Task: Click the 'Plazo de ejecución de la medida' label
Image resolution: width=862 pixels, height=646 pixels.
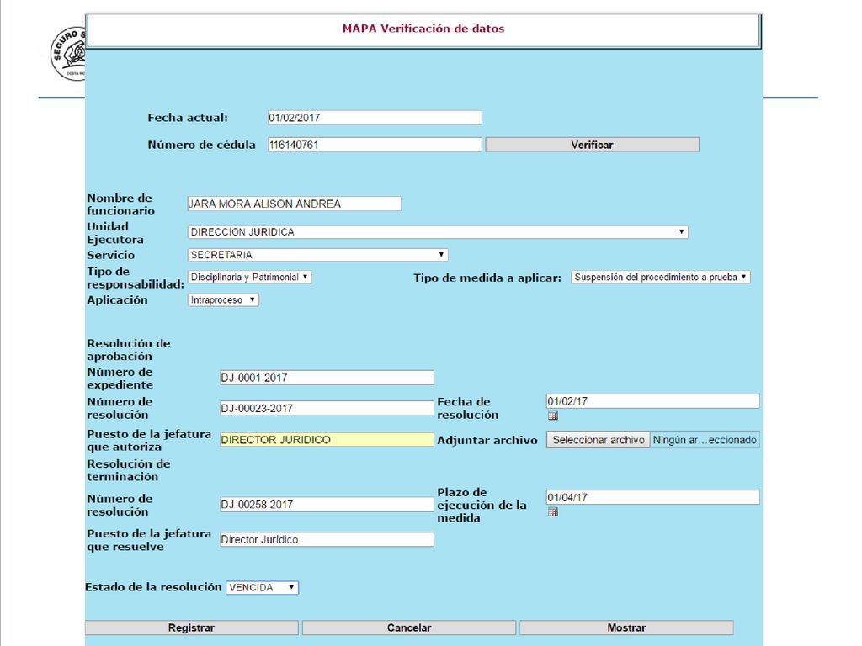Action: click(482, 505)
